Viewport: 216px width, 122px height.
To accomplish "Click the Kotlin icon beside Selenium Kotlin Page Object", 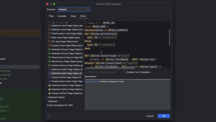I will pos(50,69).
